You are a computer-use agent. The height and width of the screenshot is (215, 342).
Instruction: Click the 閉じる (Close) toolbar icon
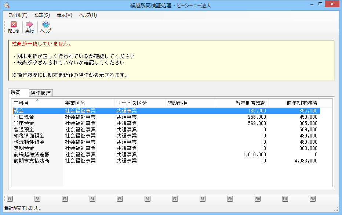pyautogui.click(x=14, y=25)
